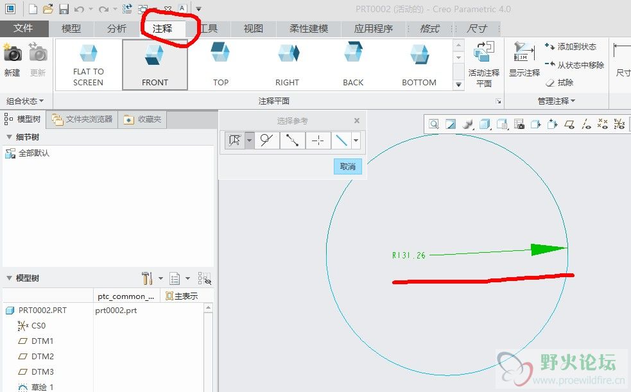The width and height of the screenshot is (631, 392).
Task: Expand the 管理注释 group dropdown
Action: (x=557, y=101)
